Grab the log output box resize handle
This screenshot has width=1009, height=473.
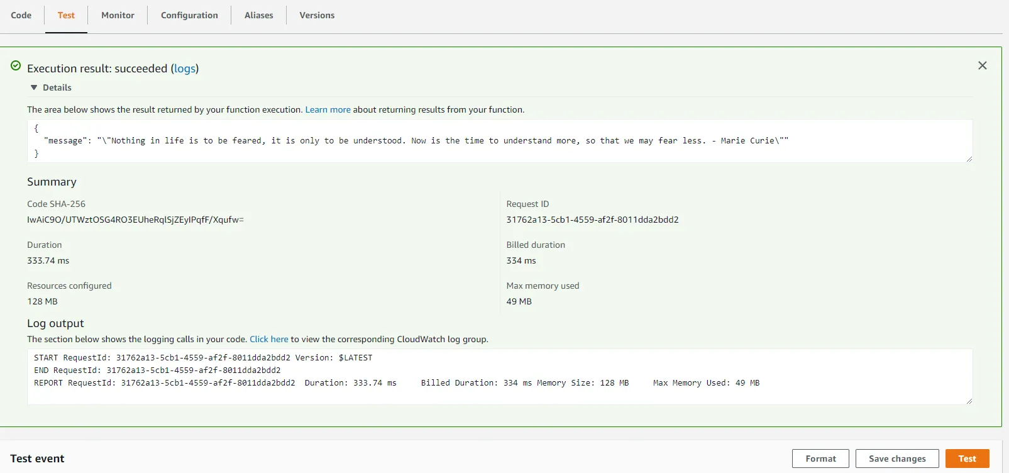[x=969, y=401]
